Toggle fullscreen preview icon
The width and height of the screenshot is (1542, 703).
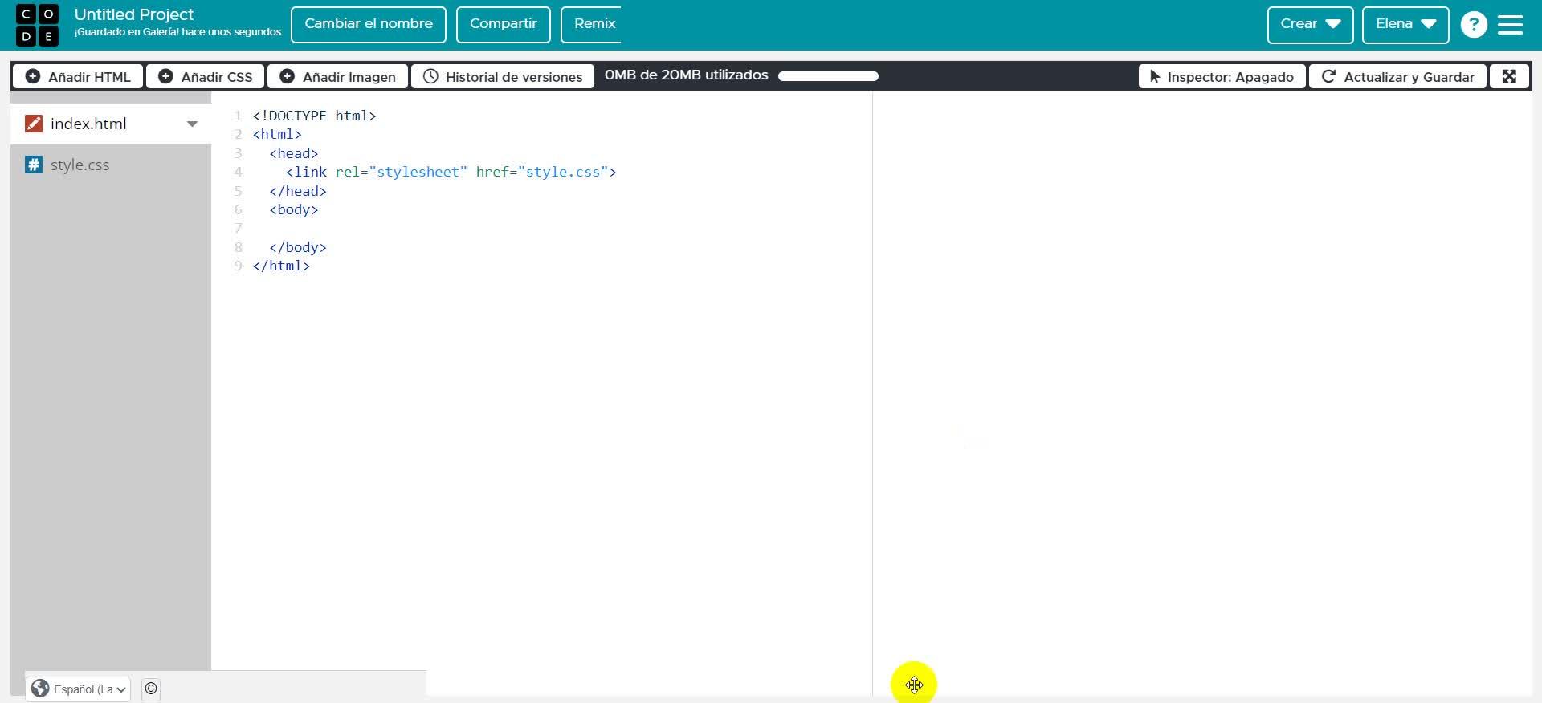1510,76
